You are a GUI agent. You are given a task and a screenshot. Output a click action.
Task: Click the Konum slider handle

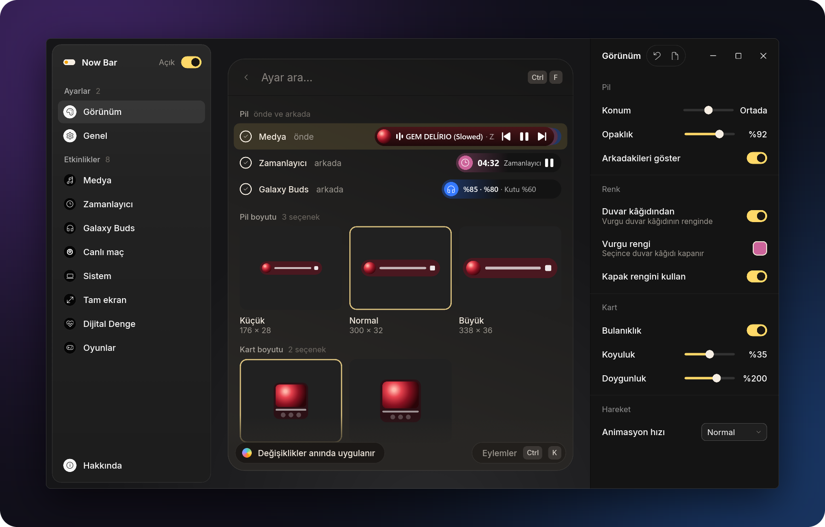point(708,110)
